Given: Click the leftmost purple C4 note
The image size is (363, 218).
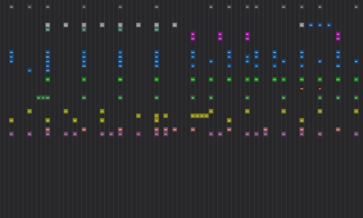Looking at the screenshot, I should coord(11,134).
